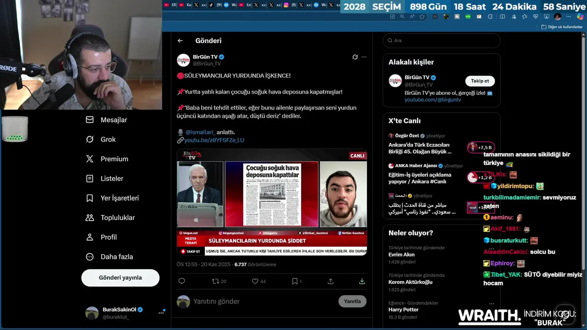
Task: Open account menu dots next to BurakSakinOl
Action: pyautogui.click(x=161, y=313)
